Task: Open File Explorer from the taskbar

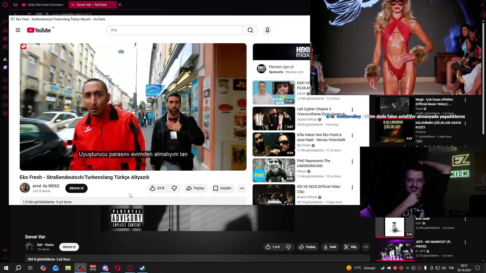Action: (68, 268)
